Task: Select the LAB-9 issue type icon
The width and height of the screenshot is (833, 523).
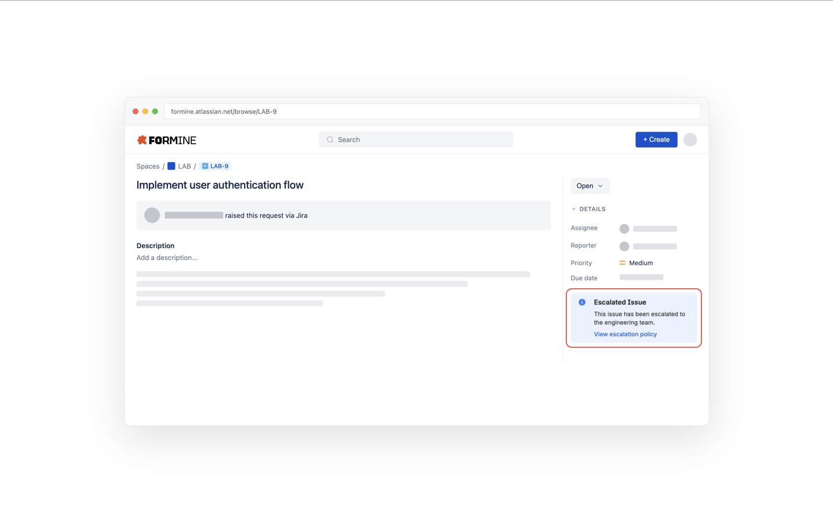Action: point(205,166)
